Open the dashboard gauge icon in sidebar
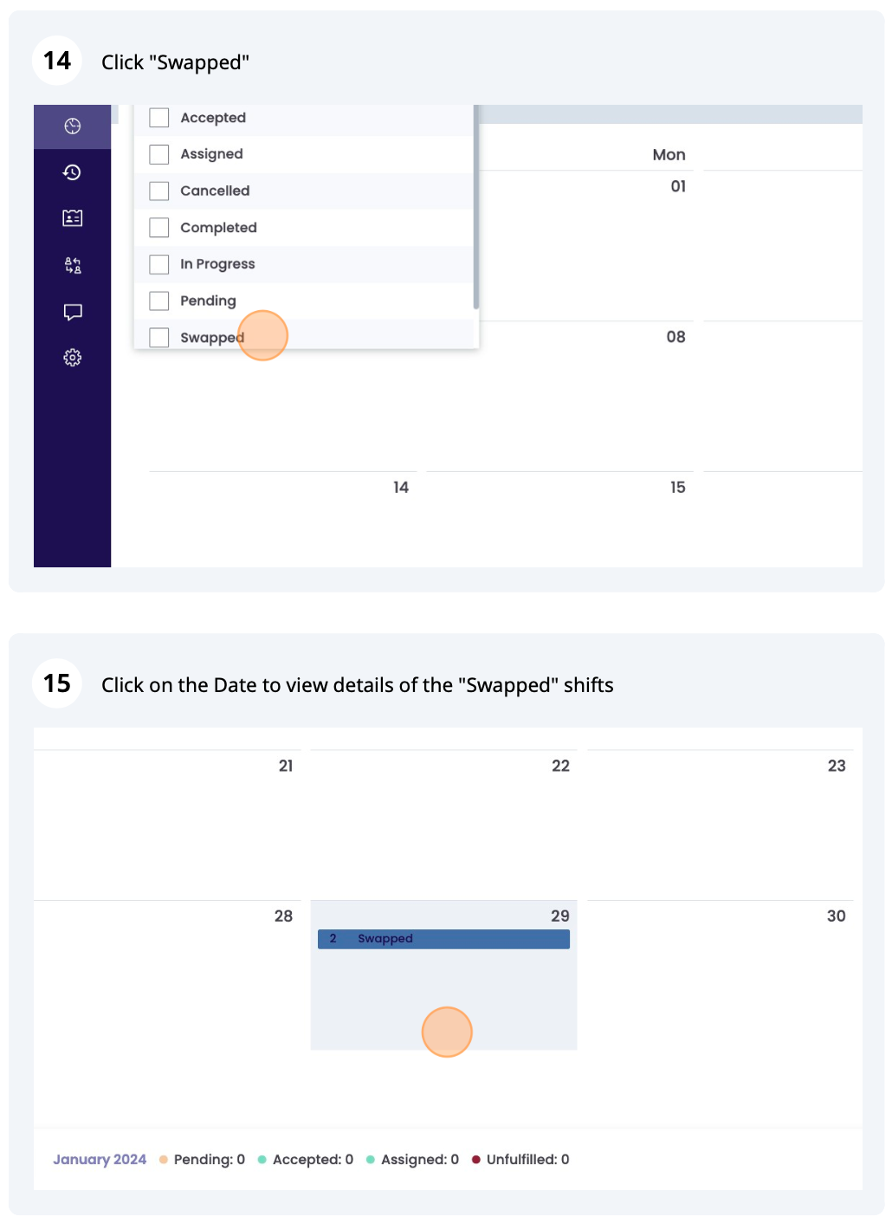This screenshot has height=1223, width=892. [x=73, y=126]
